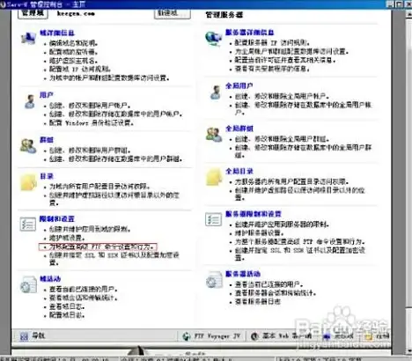Select 为域配置高级 FTP 命令设置和行为 entry
412x361 pixels.
coord(101,247)
